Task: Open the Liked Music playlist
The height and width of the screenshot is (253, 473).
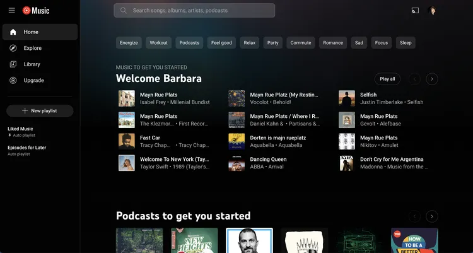Action: tap(20, 129)
